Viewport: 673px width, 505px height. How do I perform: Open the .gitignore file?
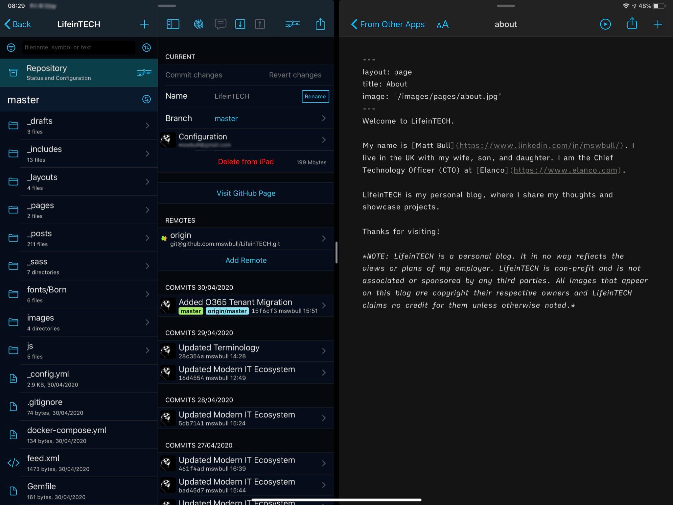click(79, 407)
